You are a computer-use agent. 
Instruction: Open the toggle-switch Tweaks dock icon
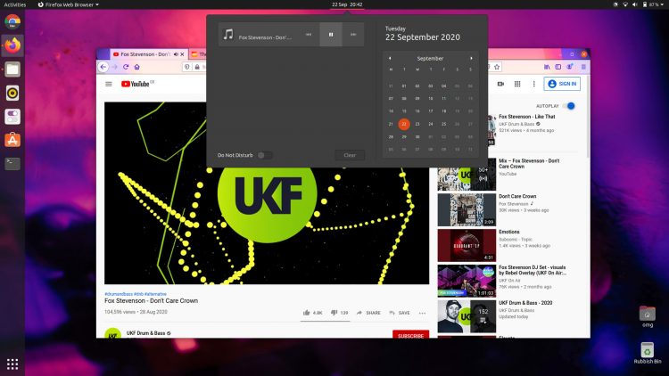pos(12,117)
